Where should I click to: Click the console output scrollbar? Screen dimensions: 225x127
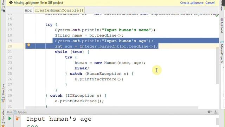click(217, 122)
